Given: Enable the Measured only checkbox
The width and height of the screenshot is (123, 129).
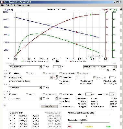Looking at the screenshot, I should click(61, 73).
